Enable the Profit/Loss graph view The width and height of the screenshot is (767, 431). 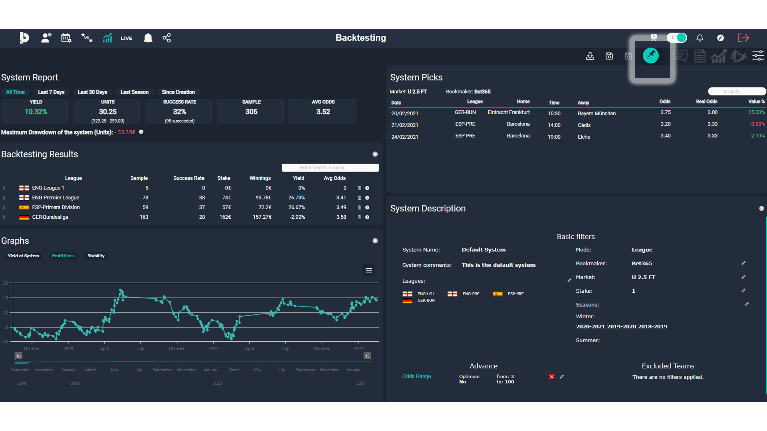tap(64, 256)
